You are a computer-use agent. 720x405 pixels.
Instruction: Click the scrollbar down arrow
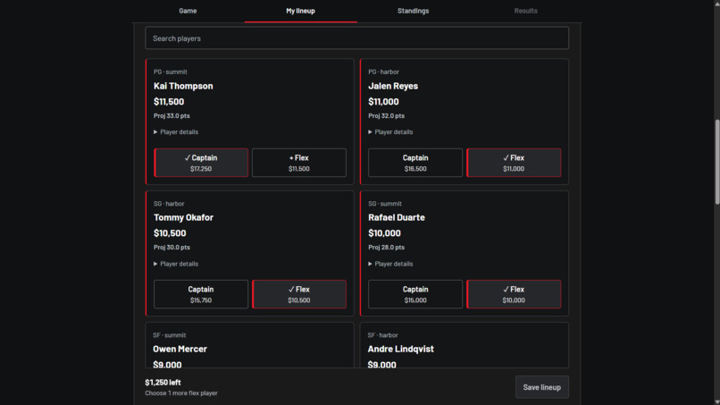(716, 401)
